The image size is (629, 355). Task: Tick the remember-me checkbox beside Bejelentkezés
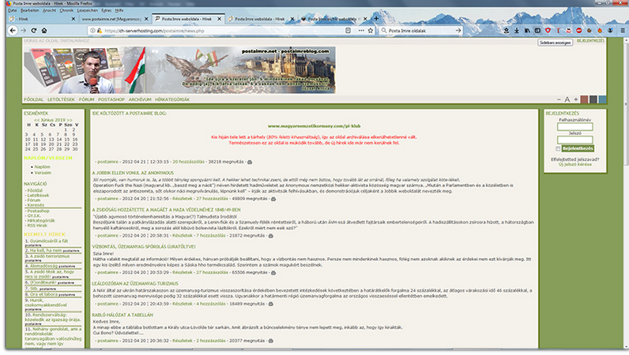[x=557, y=148]
